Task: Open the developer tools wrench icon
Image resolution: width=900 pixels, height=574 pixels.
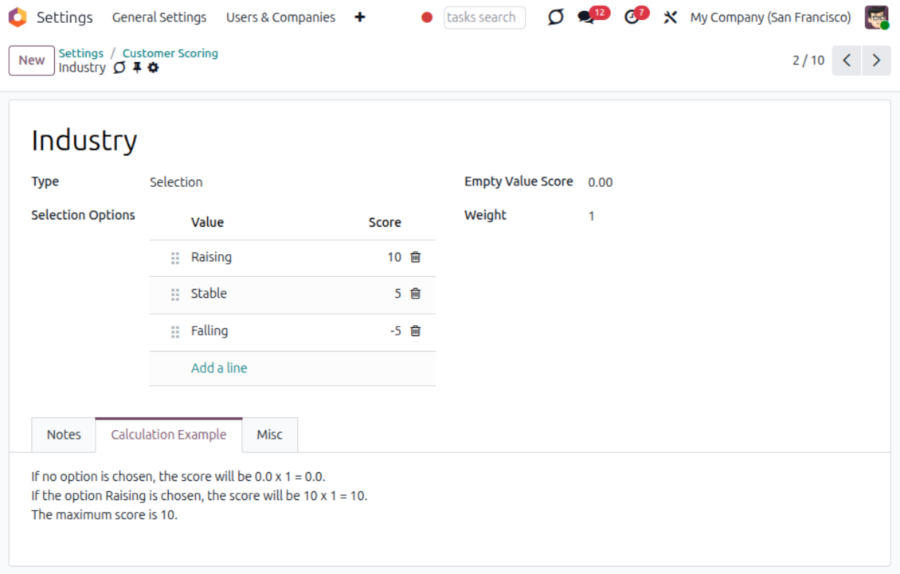Action: [670, 18]
